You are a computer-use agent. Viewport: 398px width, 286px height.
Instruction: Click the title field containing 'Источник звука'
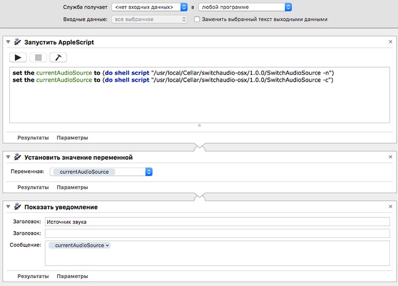click(x=217, y=222)
